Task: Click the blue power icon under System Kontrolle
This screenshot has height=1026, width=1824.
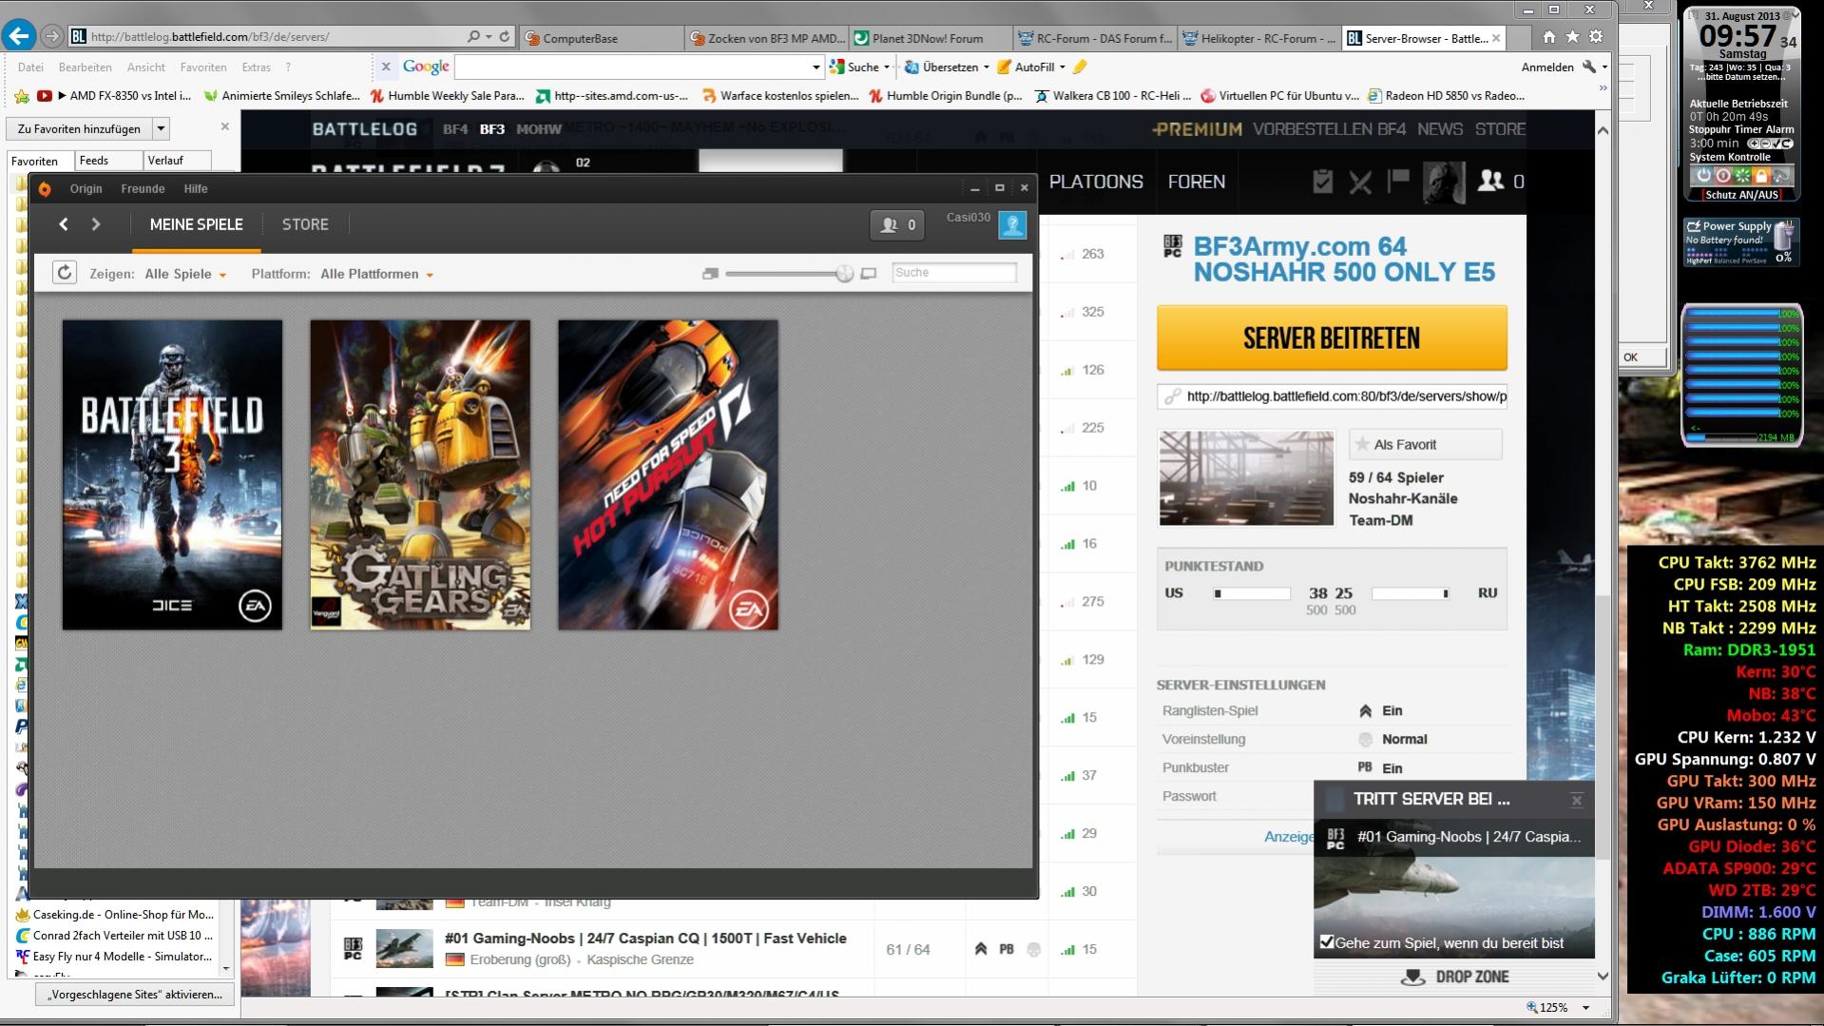Action: pos(1702,176)
